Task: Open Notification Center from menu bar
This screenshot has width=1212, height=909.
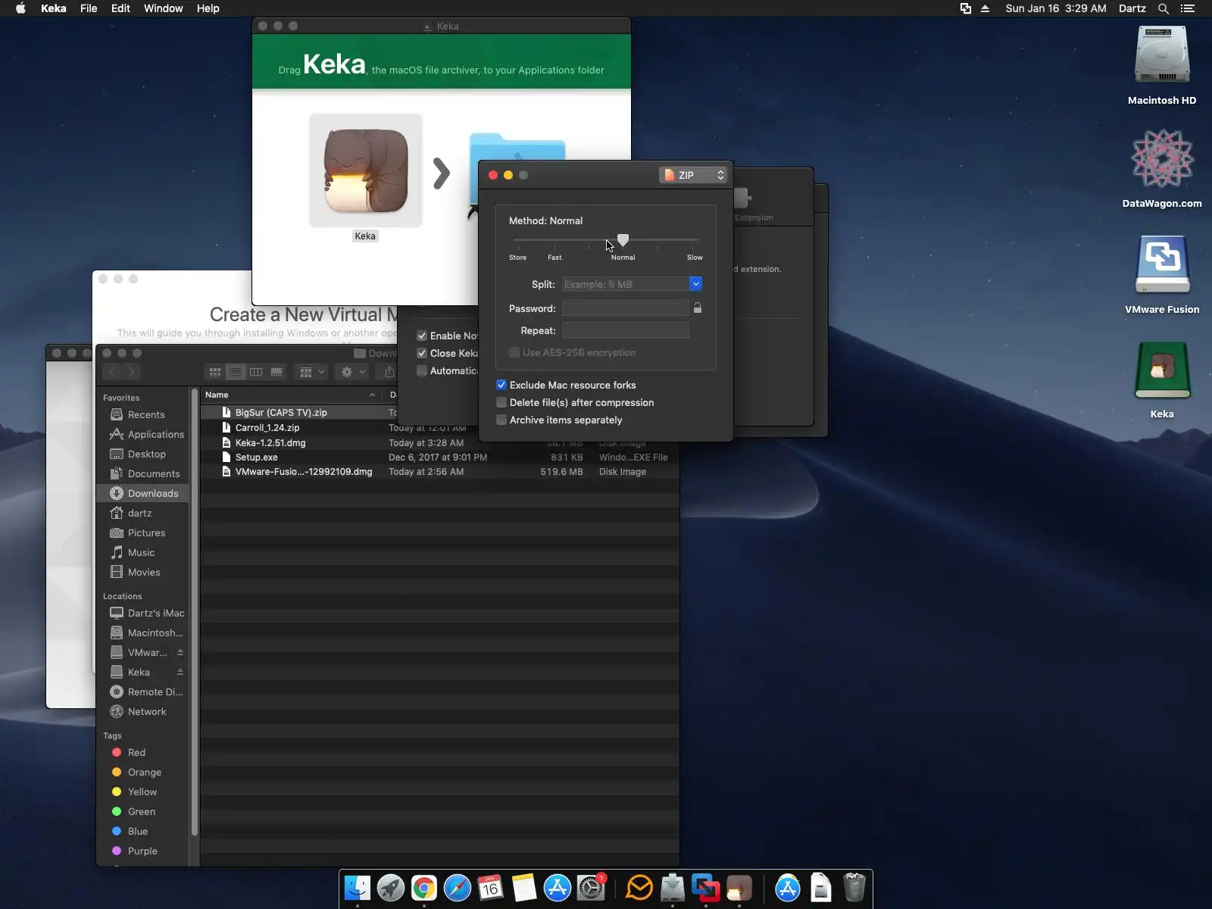Action: [x=1188, y=8]
